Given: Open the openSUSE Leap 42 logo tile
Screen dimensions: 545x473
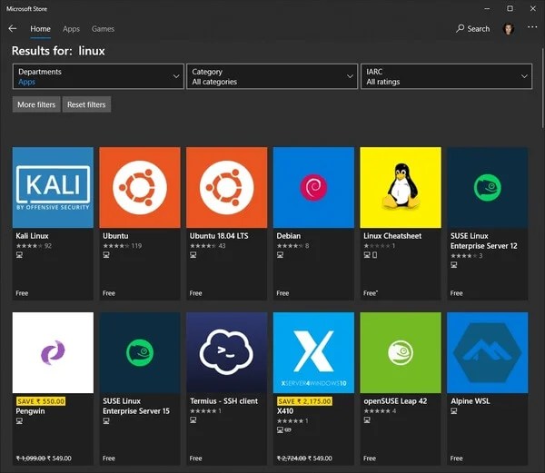Looking at the screenshot, I should pos(401,353).
